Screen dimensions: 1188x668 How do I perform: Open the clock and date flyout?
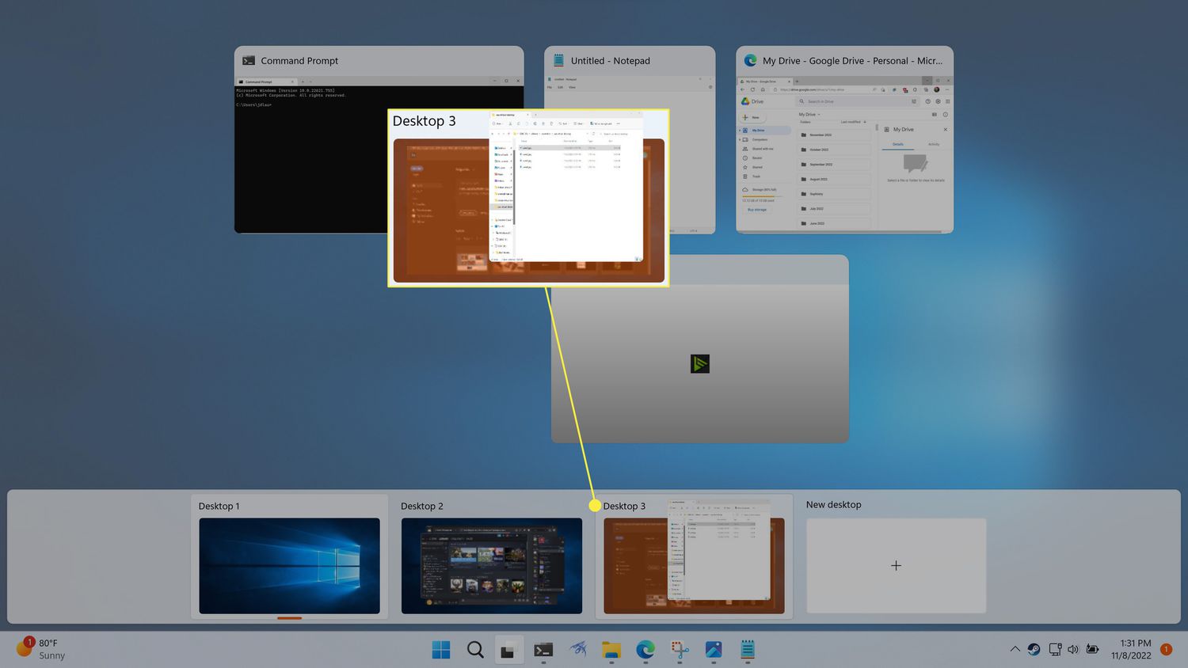[1131, 649]
